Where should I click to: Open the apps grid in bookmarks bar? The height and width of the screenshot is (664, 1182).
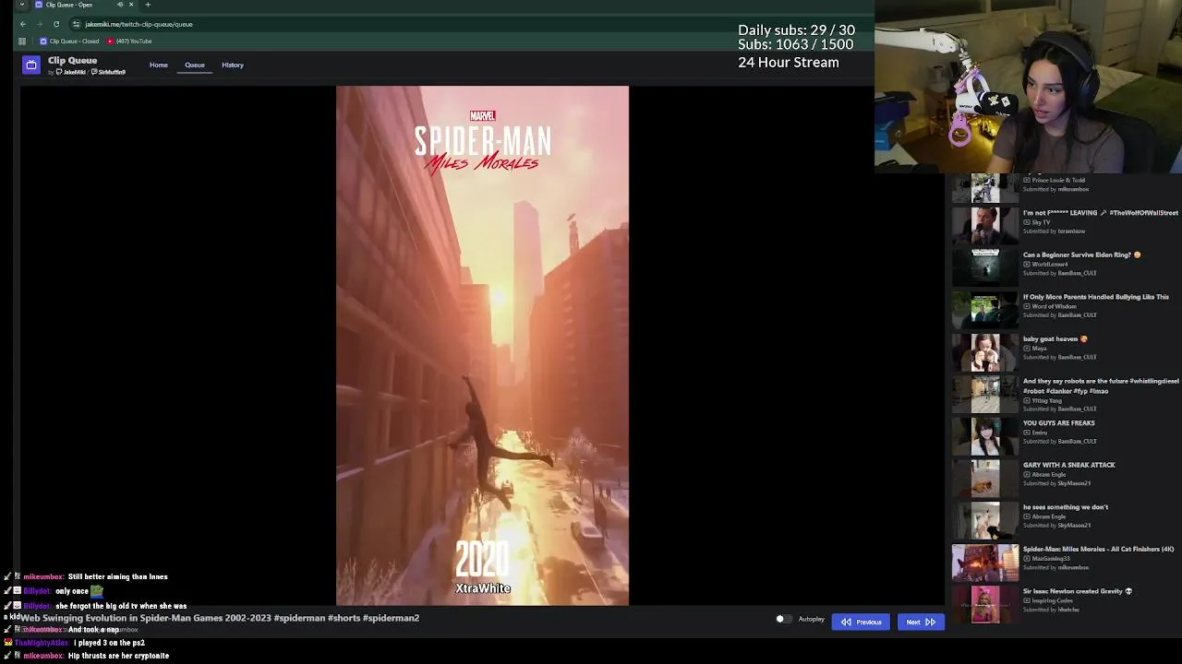(x=22, y=41)
